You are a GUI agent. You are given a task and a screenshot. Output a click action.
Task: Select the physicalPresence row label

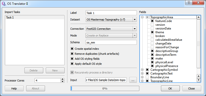click(x=167, y=66)
